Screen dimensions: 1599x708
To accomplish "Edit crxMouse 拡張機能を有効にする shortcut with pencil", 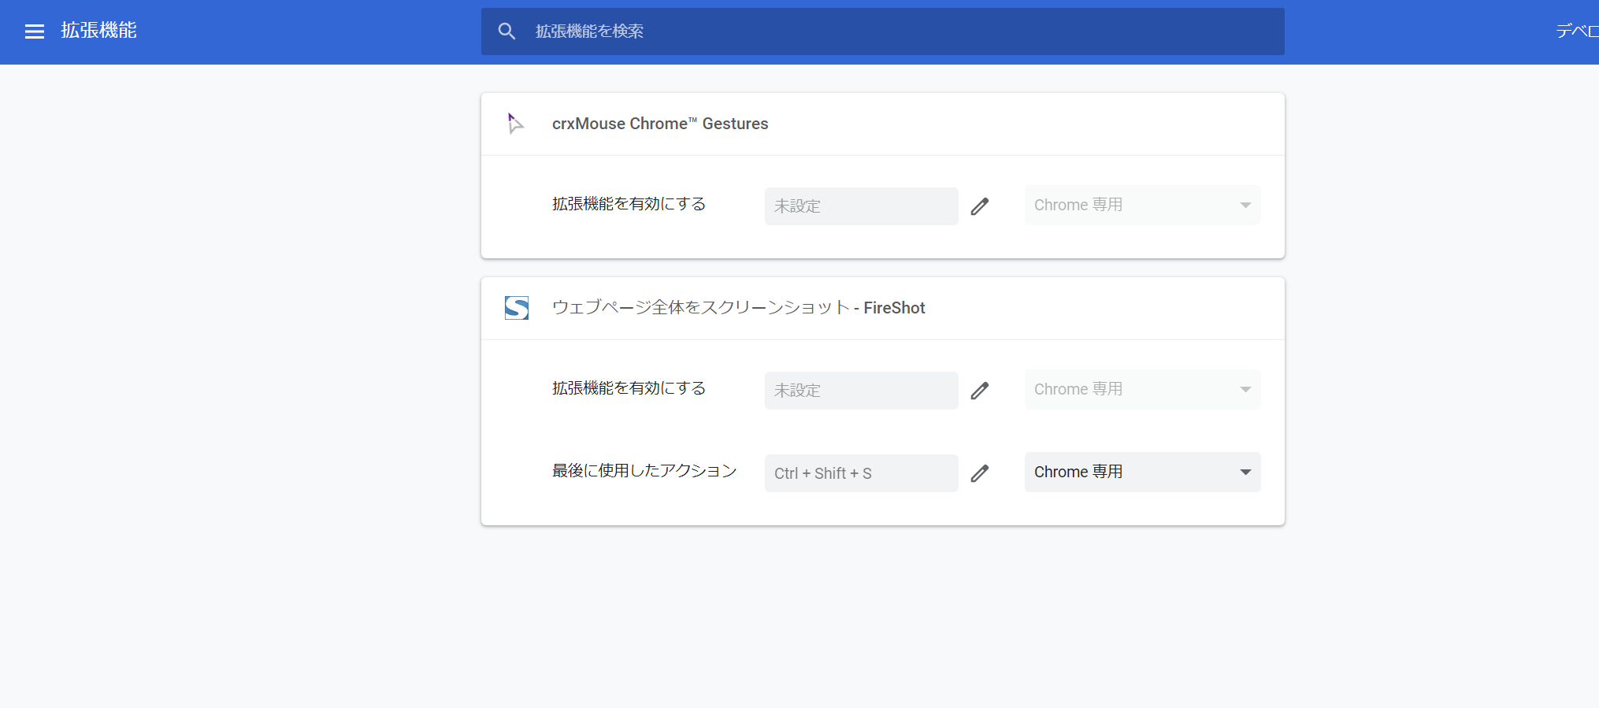I will click(x=979, y=206).
